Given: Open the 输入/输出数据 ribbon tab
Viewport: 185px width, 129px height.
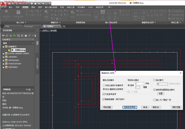Looking at the screenshot, I should (x=51, y=7).
